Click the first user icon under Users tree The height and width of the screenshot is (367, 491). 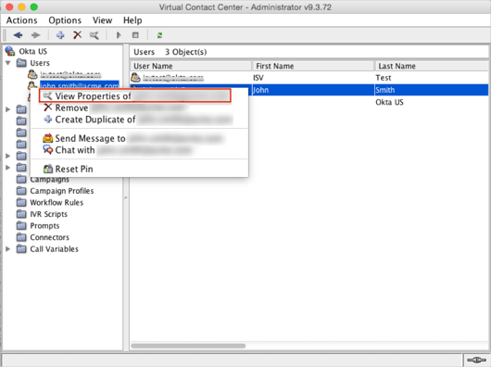[x=32, y=74]
